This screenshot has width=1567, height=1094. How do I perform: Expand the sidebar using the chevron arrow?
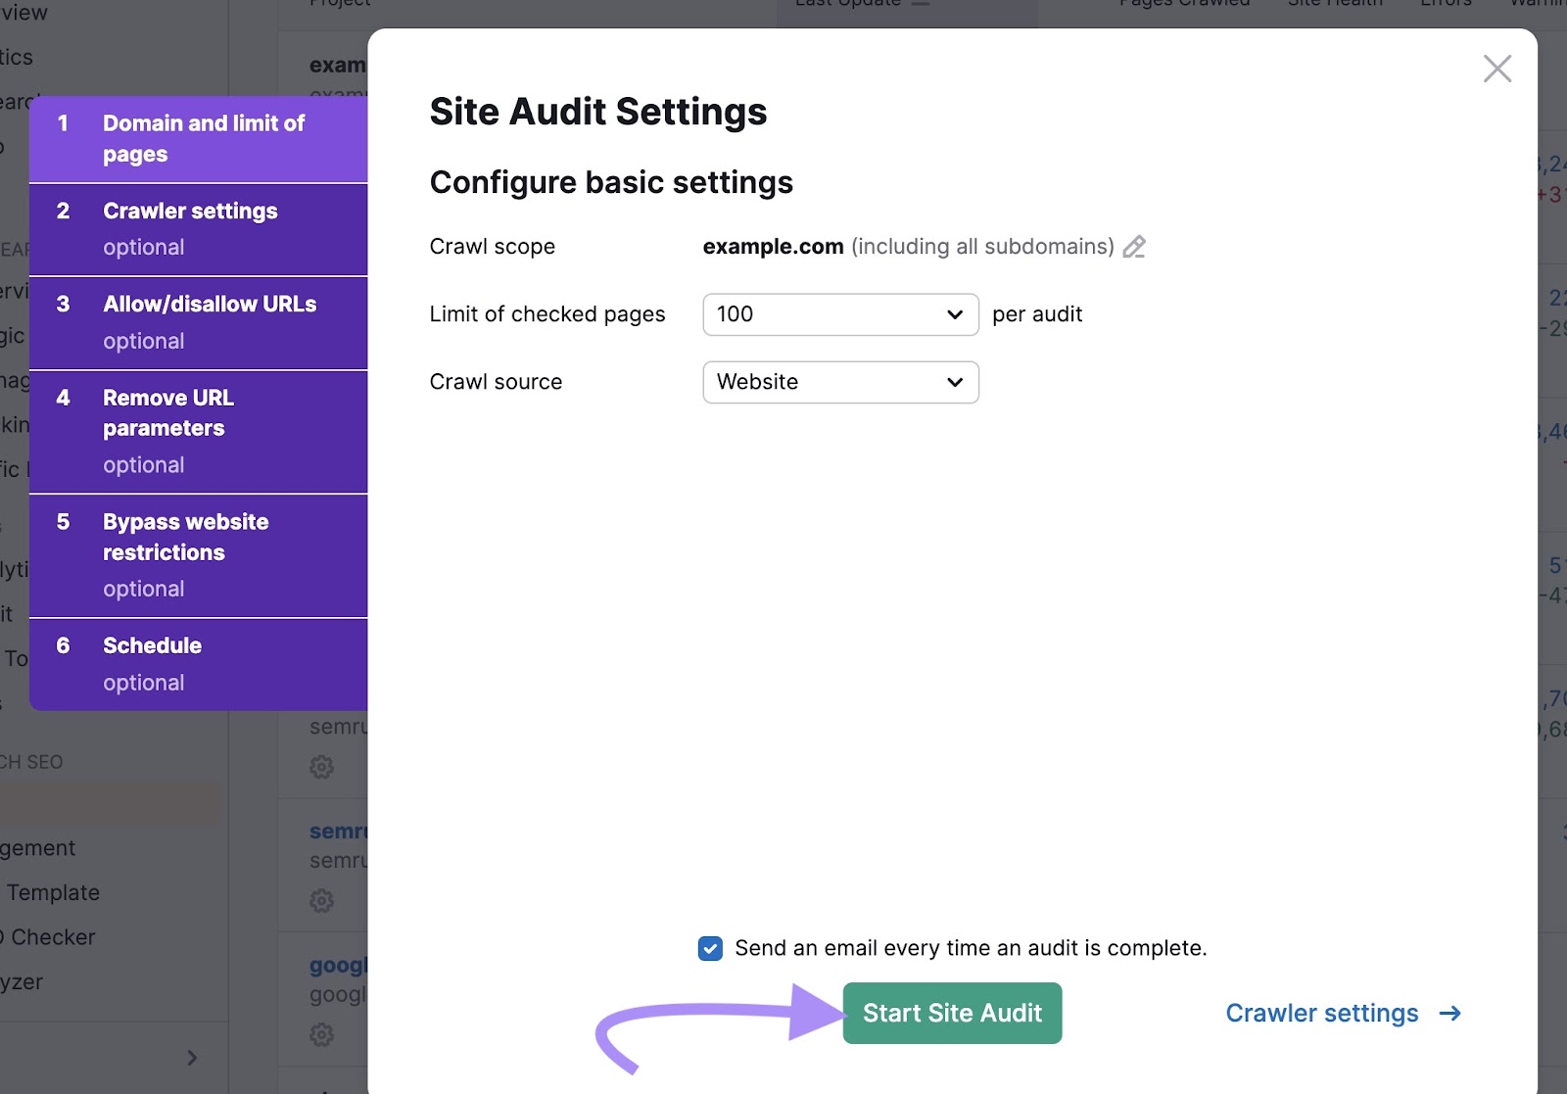192,1058
